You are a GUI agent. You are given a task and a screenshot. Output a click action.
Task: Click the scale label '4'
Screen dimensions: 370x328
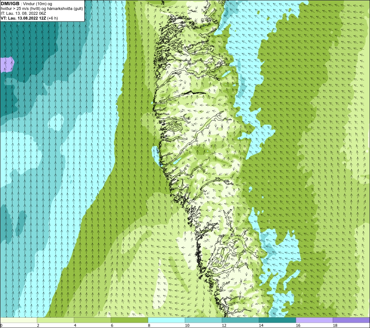(75, 325)
